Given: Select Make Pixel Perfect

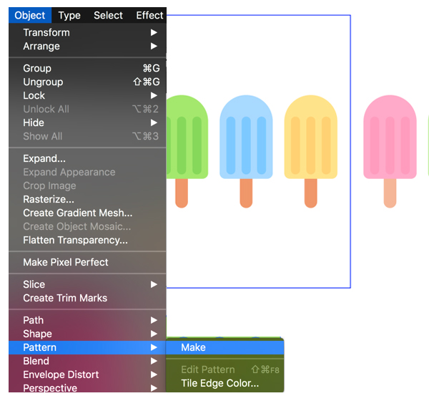Looking at the screenshot, I should coord(66,262).
